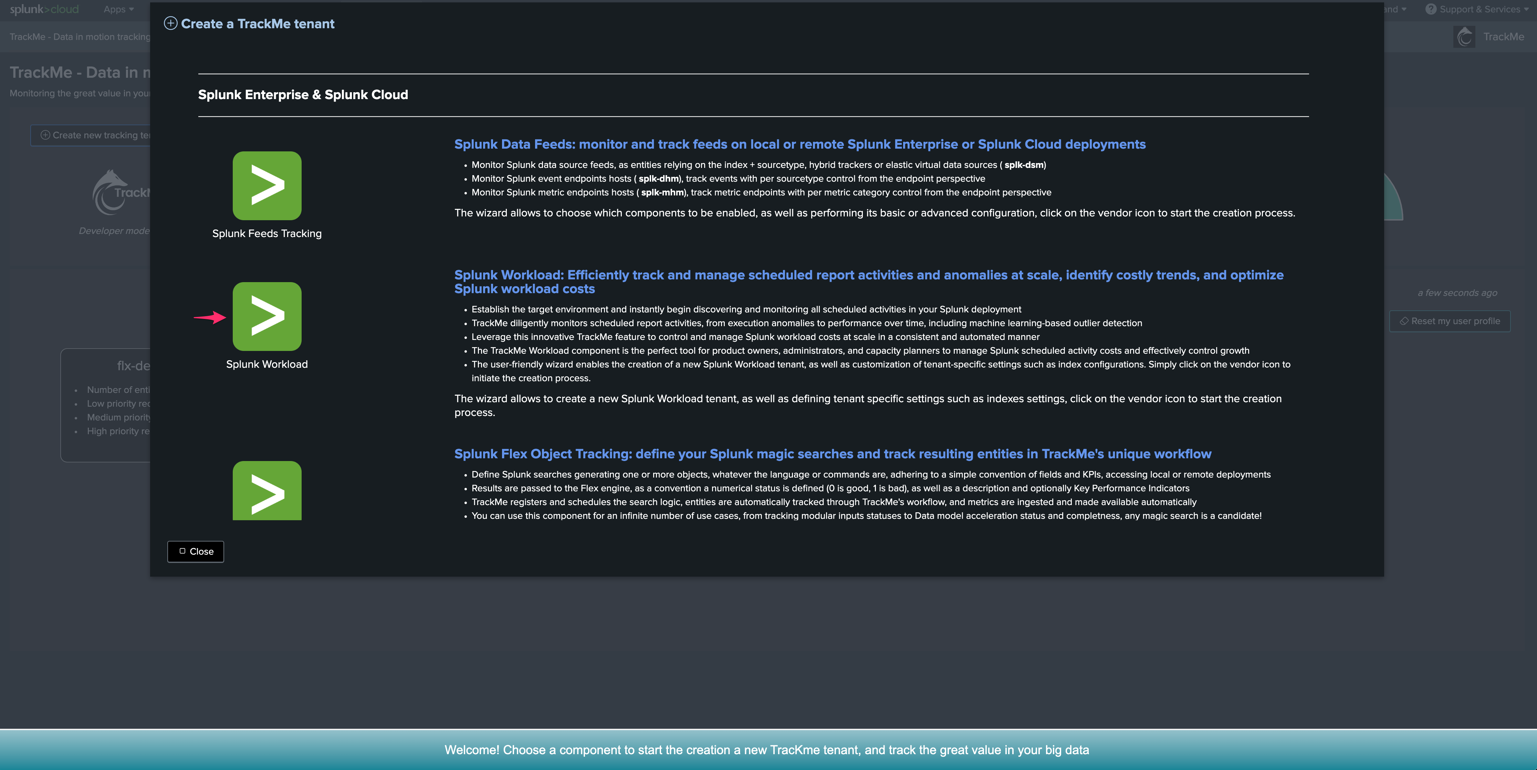Click the plus icon beside Create a TrackMe tenant
Viewport: 1537px width, 770px height.
171,23
